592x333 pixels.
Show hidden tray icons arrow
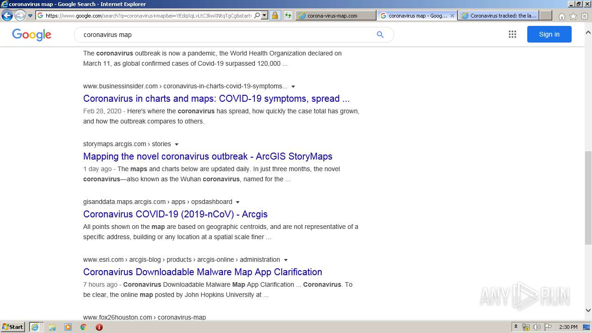click(516, 327)
